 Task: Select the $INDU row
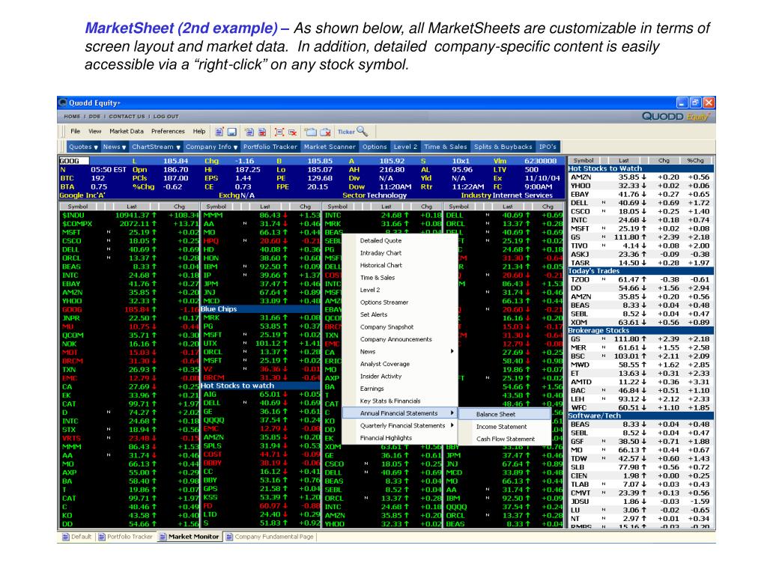(x=129, y=215)
